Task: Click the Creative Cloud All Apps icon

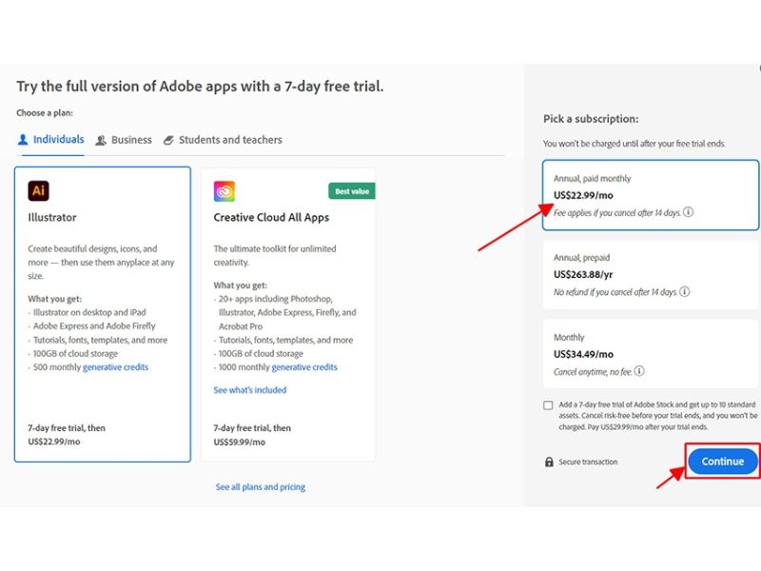Action: (x=224, y=191)
